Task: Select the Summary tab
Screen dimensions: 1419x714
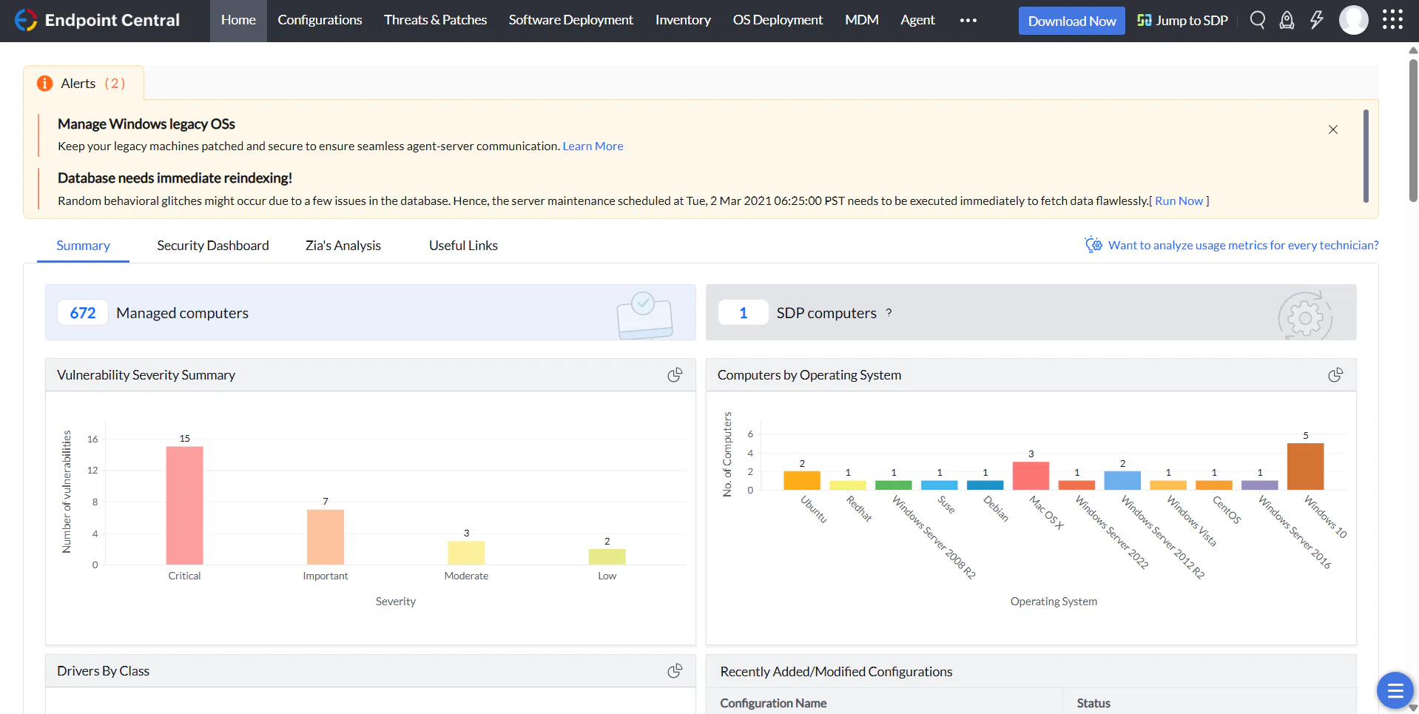Action: pyautogui.click(x=83, y=246)
